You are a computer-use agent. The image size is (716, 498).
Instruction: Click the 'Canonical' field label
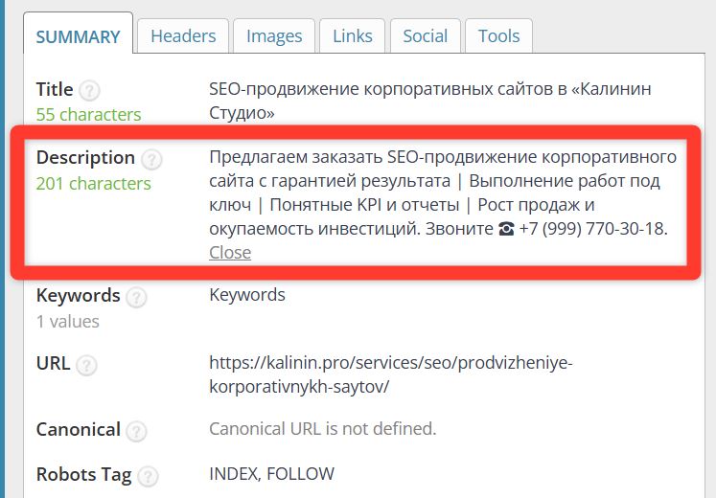(78, 430)
